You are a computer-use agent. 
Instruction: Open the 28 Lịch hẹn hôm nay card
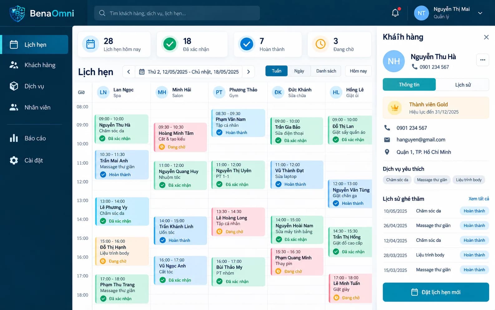click(x=114, y=44)
